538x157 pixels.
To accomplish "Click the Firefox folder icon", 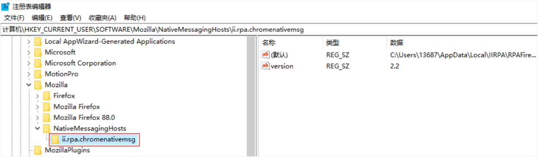I will click(x=47, y=96).
